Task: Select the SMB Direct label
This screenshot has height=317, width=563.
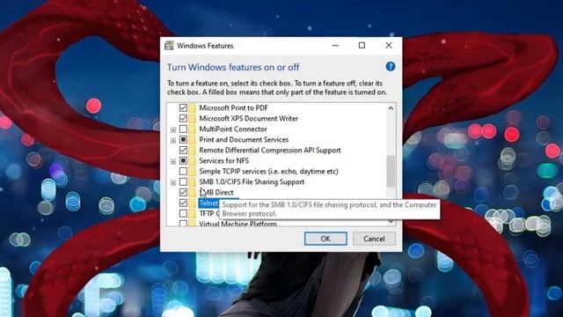Action: click(216, 192)
